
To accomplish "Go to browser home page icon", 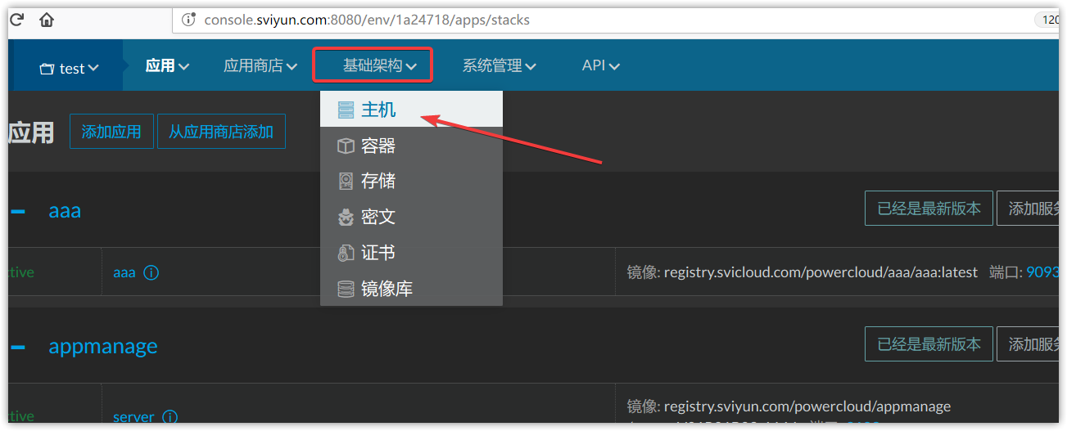I will (47, 19).
